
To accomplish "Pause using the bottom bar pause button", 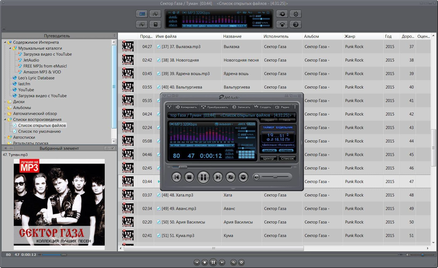I will tap(213, 262).
